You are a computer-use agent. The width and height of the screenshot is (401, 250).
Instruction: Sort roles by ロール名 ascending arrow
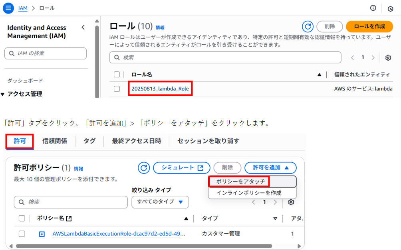point(319,75)
